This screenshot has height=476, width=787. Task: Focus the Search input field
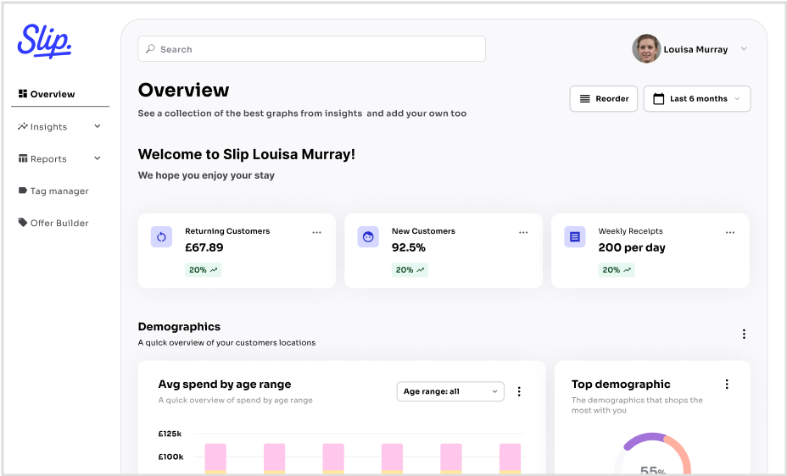point(311,49)
